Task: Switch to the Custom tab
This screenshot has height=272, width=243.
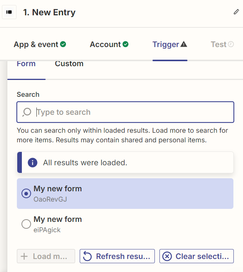Action: pos(69,64)
